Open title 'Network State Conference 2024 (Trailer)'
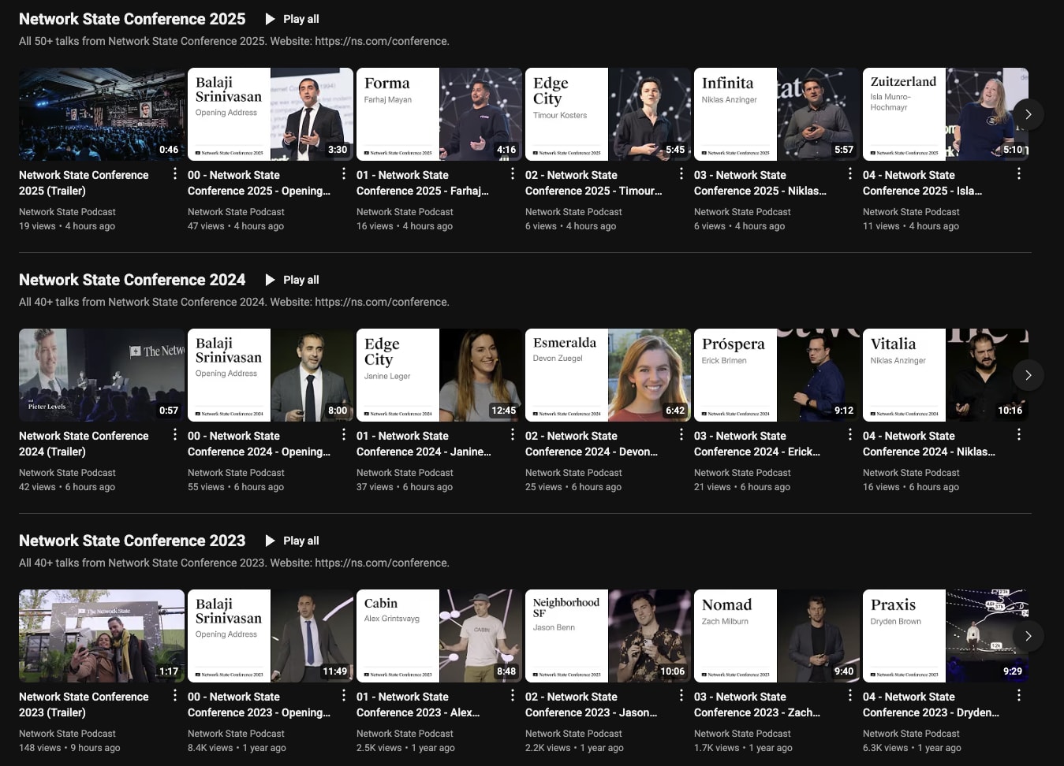This screenshot has height=766, width=1064. pos(84,444)
